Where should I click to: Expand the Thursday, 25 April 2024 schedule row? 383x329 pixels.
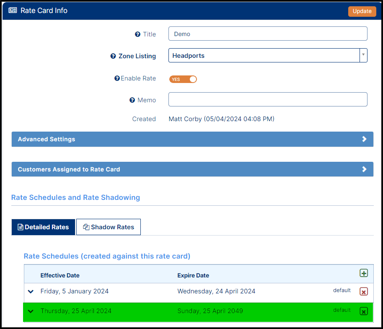[x=31, y=311]
